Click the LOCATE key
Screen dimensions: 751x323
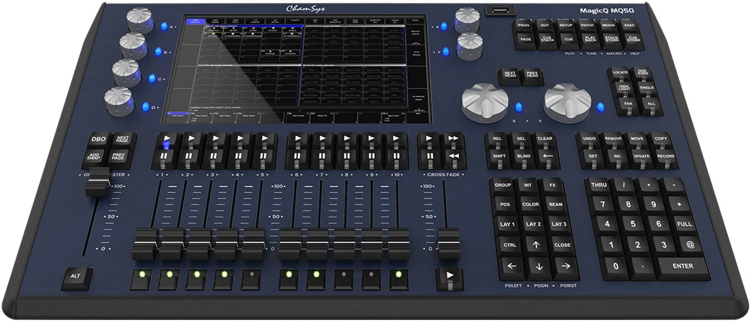point(620,73)
